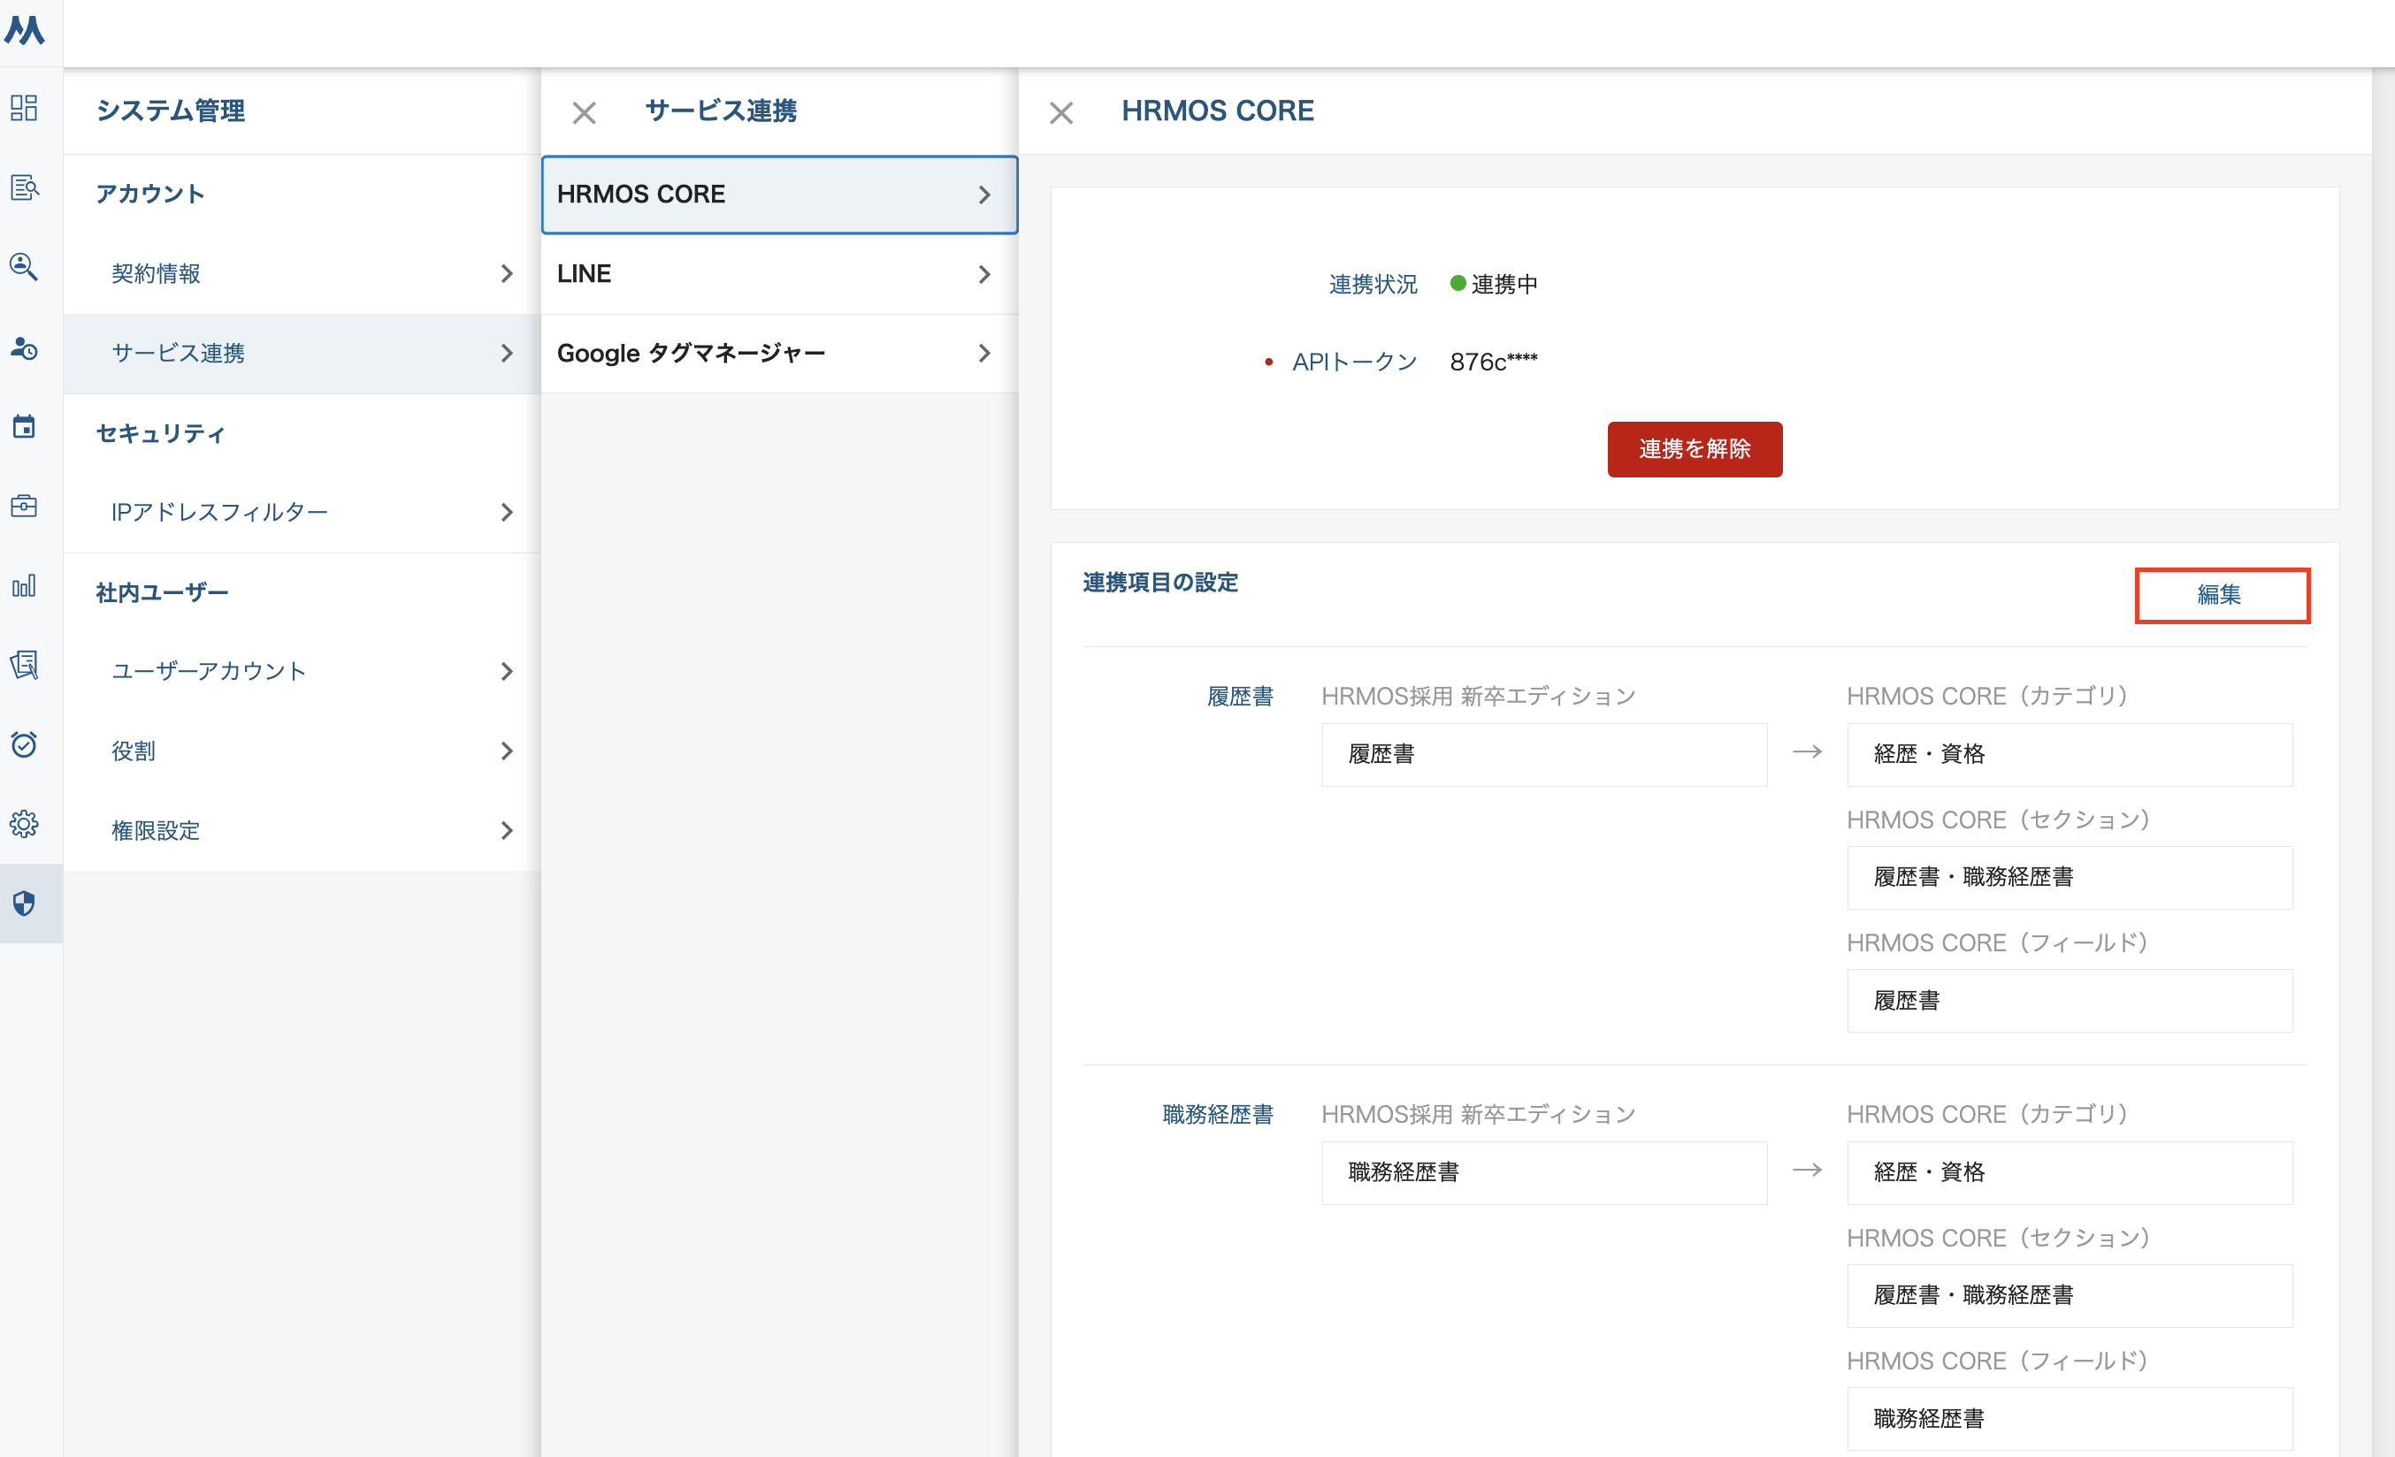Click the 連携状況 label
Image resolution: width=2395 pixels, height=1457 pixels.
point(1373,285)
